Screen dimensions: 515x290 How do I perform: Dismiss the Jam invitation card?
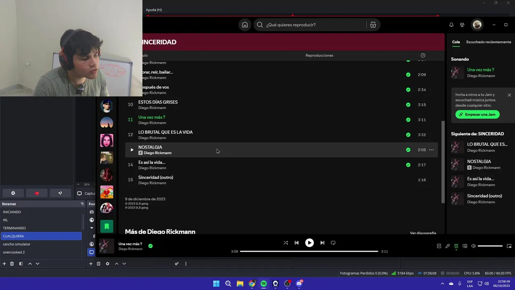[509, 95]
